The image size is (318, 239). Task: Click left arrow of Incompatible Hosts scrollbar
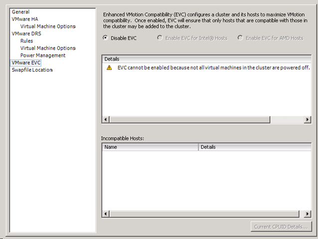point(106,214)
